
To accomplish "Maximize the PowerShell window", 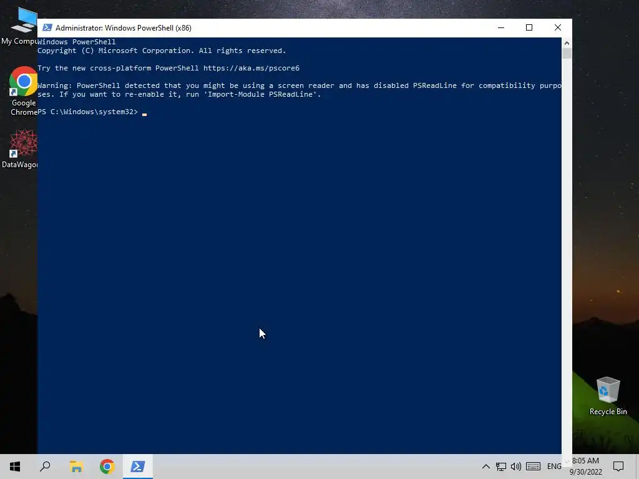I will 529,27.
